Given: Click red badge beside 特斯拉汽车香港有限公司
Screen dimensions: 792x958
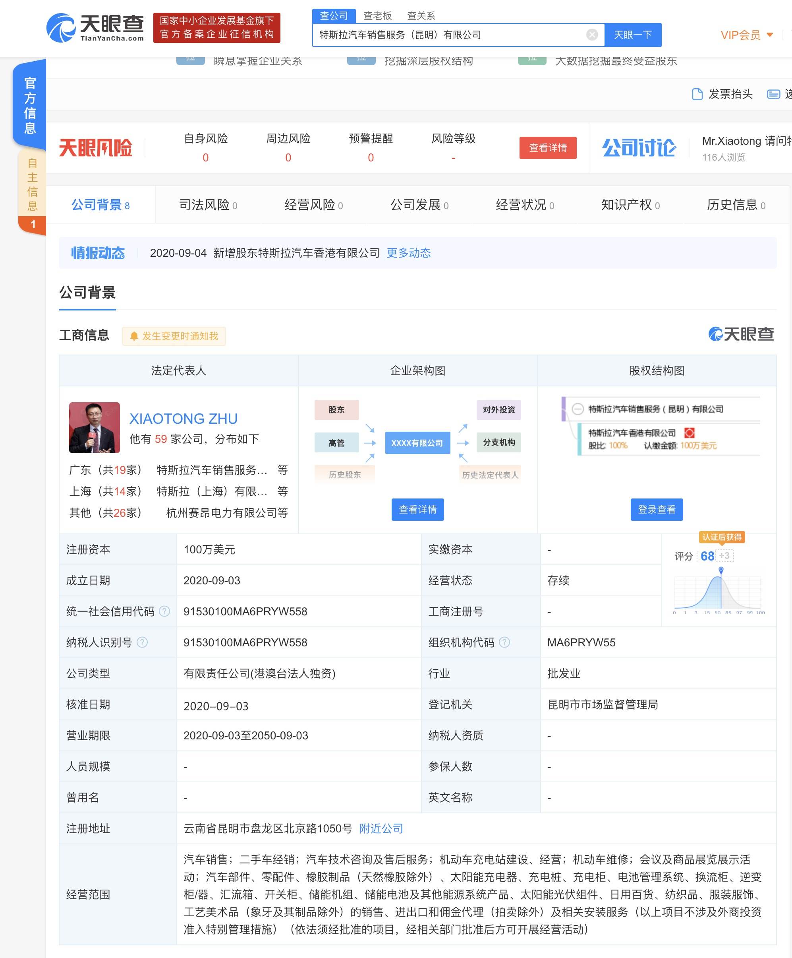Looking at the screenshot, I should pos(690,432).
